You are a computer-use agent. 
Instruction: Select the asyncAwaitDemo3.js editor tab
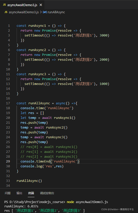[x=22, y=5]
